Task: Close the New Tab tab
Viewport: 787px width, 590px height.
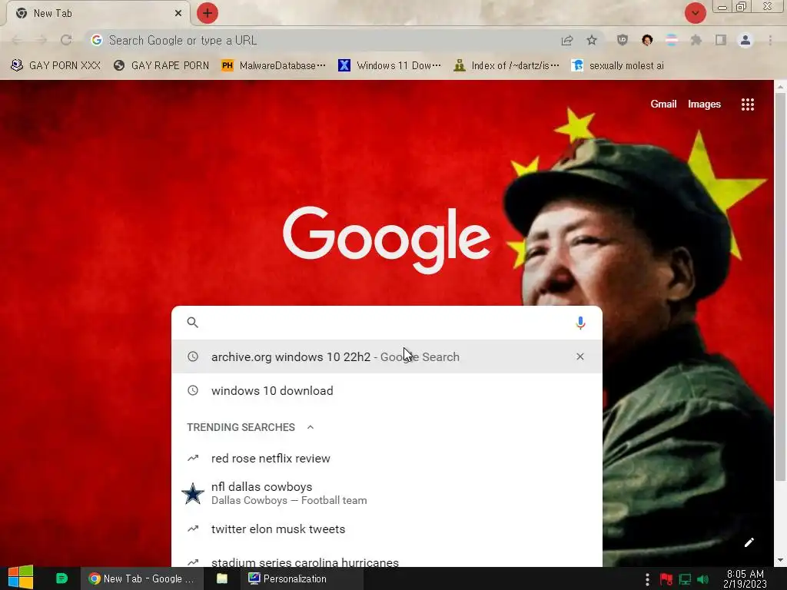Action: (x=178, y=13)
